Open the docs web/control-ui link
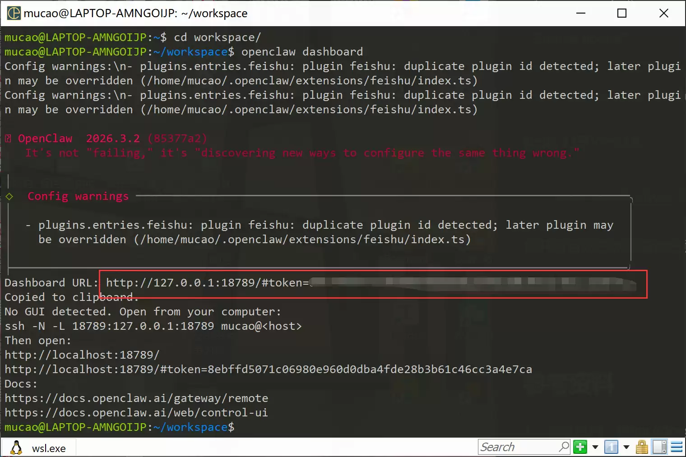The height and width of the screenshot is (457, 686). pyautogui.click(x=136, y=413)
